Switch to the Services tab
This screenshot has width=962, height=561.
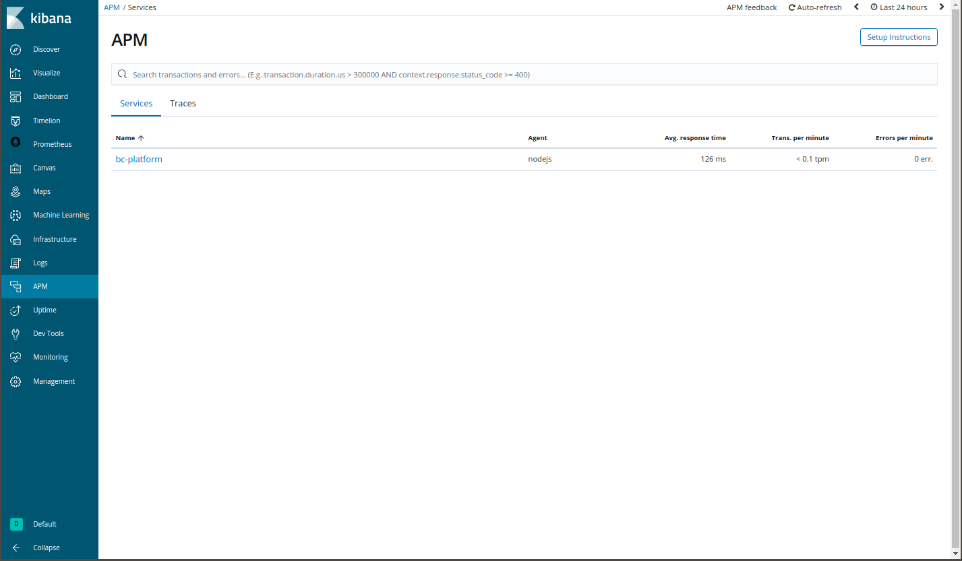tap(136, 103)
